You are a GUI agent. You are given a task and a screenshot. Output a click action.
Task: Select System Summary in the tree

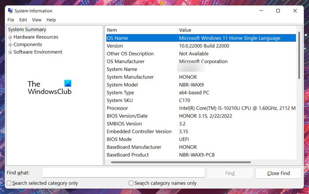point(27,29)
